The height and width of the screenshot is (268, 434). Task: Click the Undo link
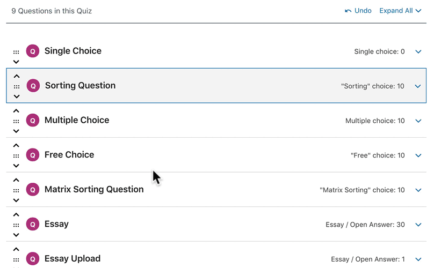tap(358, 11)
